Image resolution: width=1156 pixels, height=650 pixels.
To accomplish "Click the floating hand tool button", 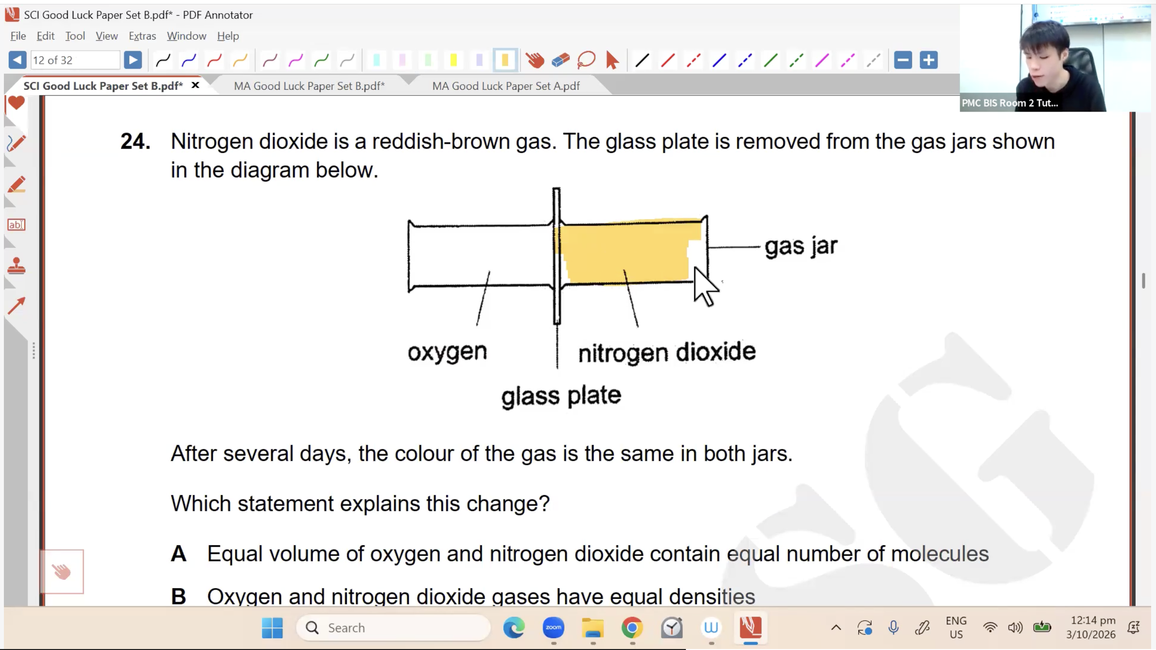I will 62,572.
